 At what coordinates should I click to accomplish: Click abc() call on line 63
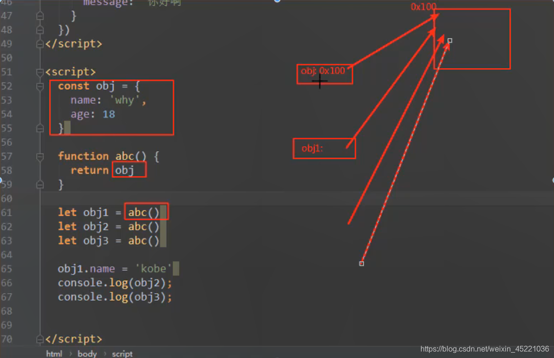coord(143,241)
